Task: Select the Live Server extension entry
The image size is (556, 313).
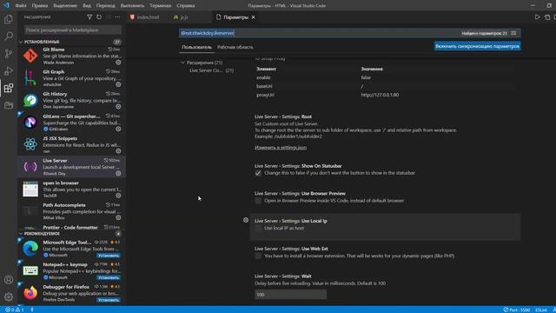Action: coord(71,166)
